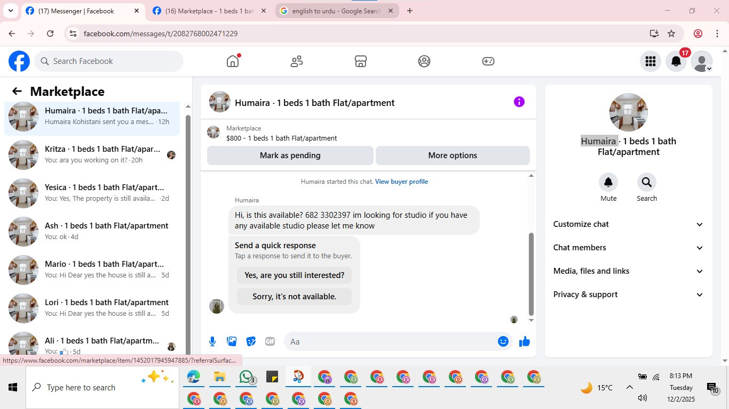Open the Yesica conversation
Image resolution: width=729 pixels, height=409 pixels.
pos(92,193)
